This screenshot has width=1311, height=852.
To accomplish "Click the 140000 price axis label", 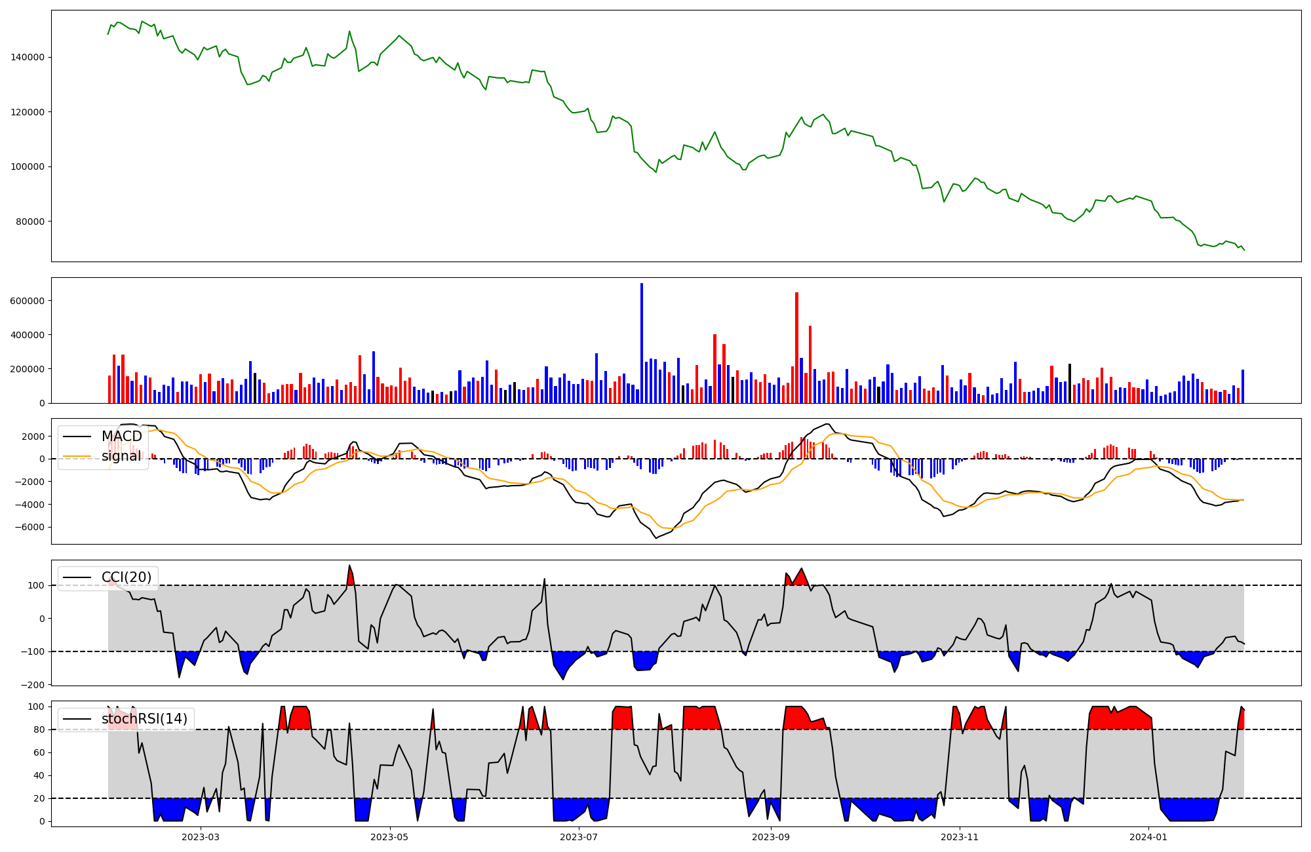I will (28, 58).
